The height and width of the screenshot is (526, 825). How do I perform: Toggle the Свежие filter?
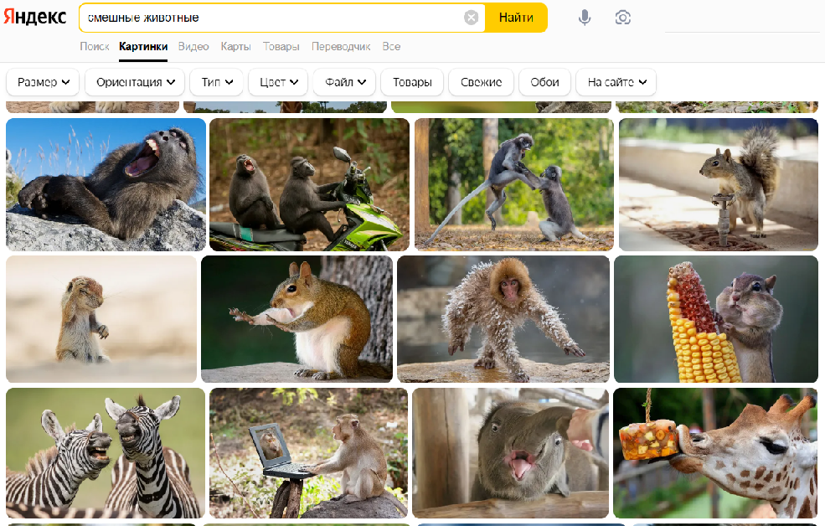tap(481, 82)
